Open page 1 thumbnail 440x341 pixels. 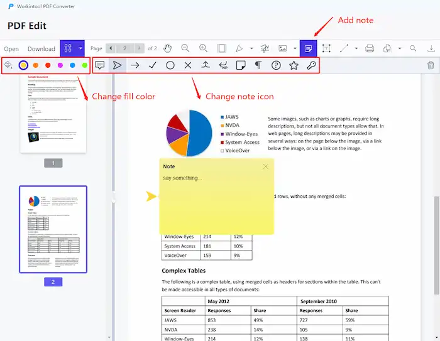click(x=53, y=113)
